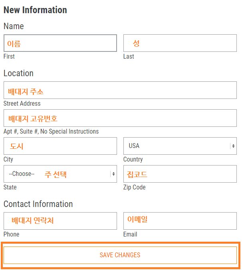Image resolution: width=242 pixels, height=270 pixels.
Task: Click the Country dropdown stepper arrows
Action: (233, 146)
